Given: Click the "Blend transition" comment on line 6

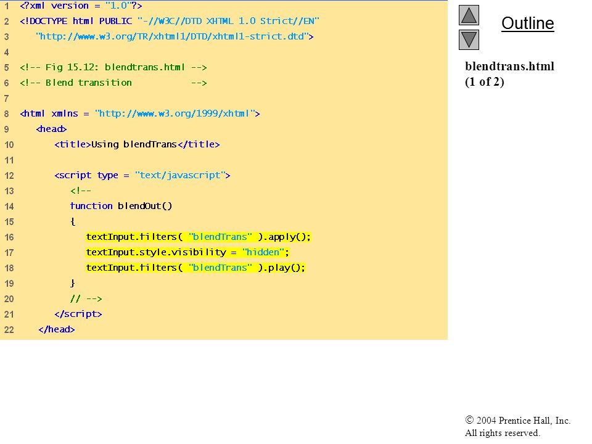Looking at the screenshot, I should tap(113, 83).
